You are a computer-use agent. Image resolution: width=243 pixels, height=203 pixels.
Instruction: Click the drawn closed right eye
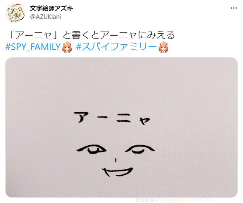coord(140,149)
